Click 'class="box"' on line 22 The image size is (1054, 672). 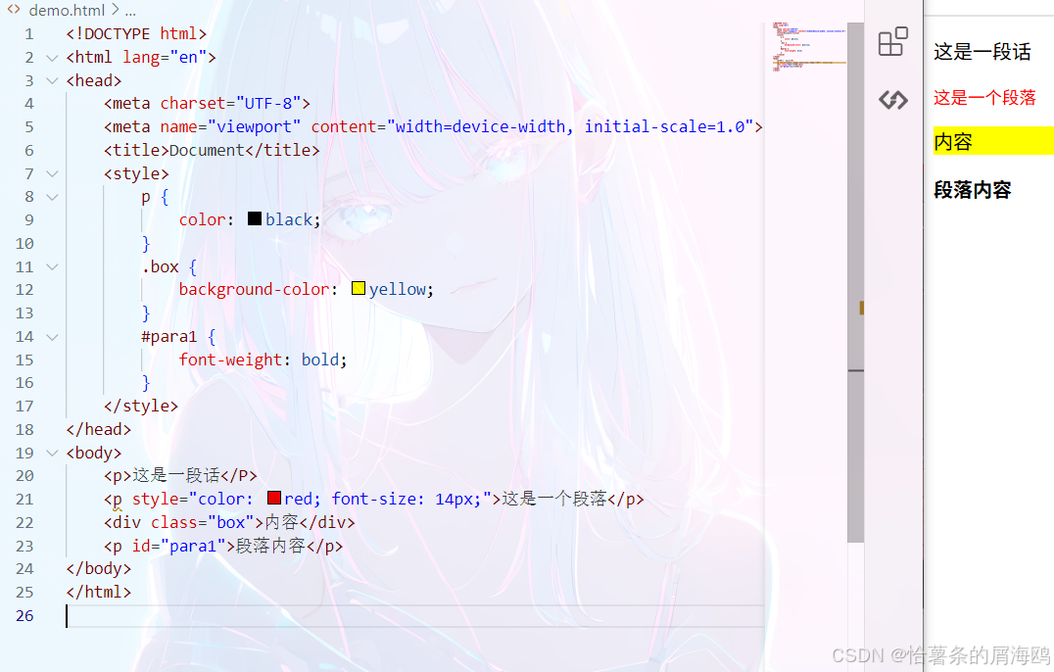click(x=203, y=523)
